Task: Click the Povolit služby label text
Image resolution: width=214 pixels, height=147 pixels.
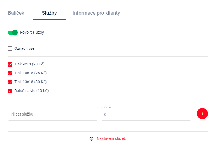Action: 32,32
